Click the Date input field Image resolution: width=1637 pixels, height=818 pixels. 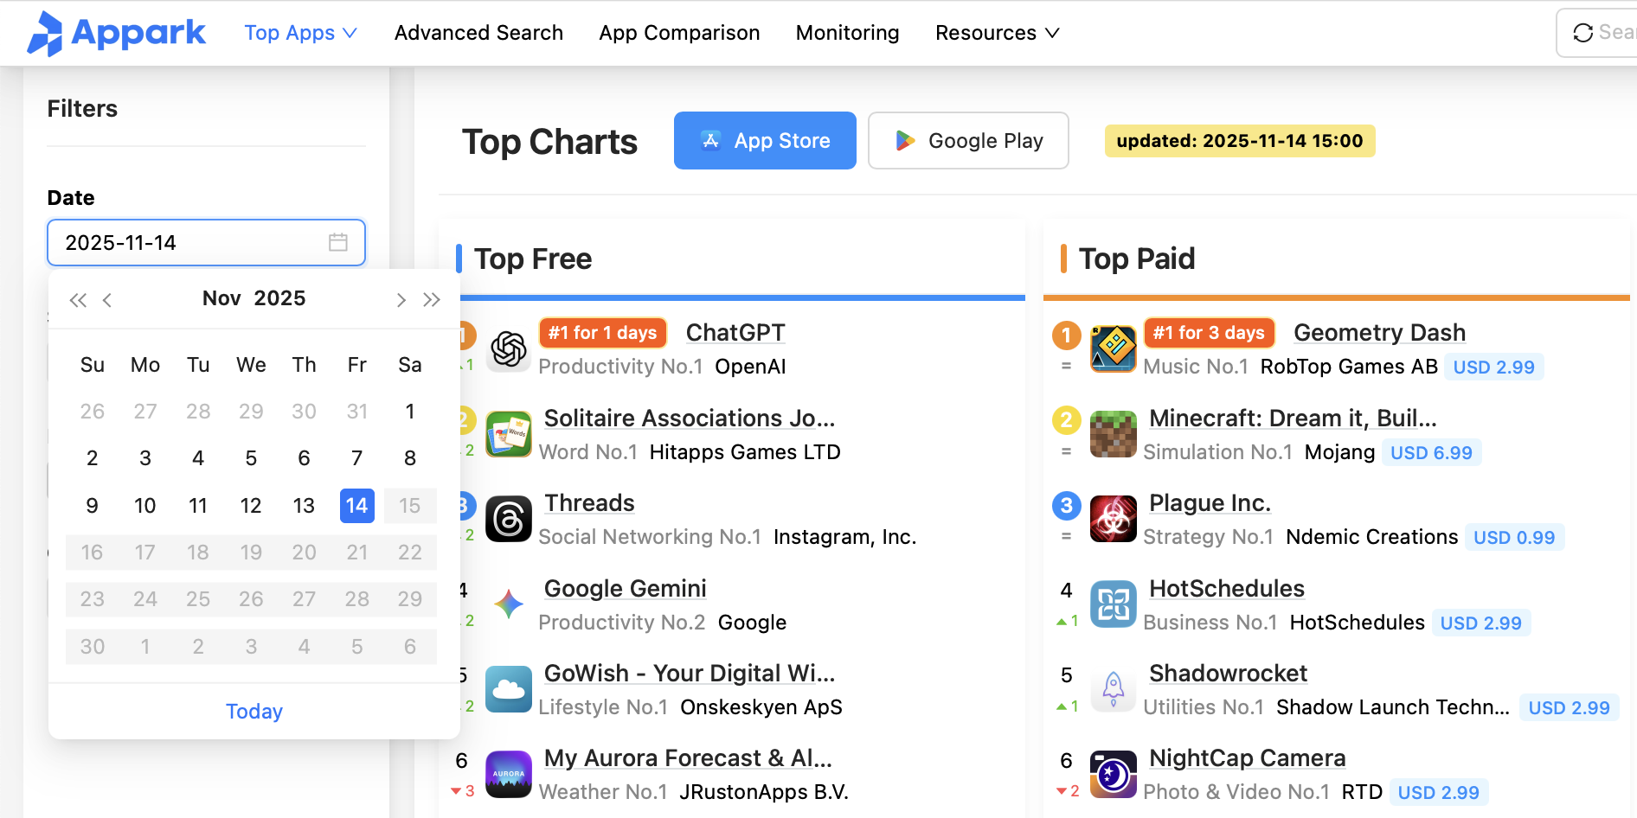pos(190,243)
